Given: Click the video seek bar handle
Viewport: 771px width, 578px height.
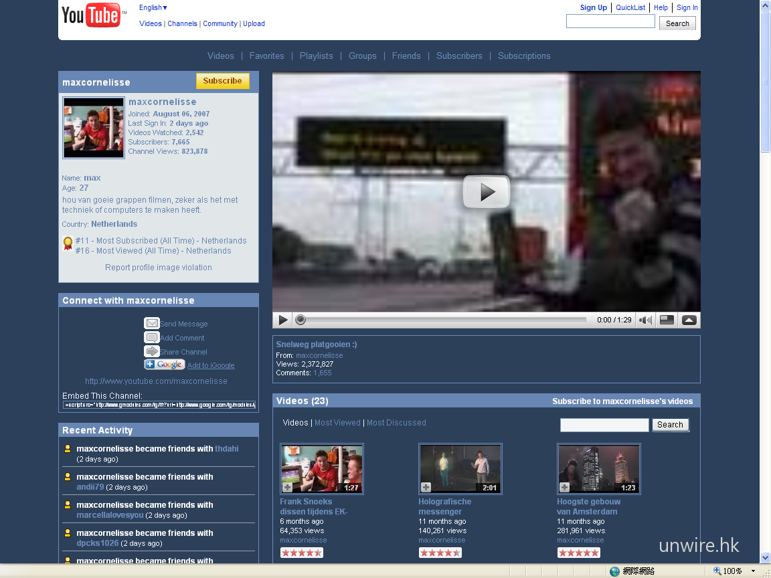Looking at the screenshot, I should click(301, 320).
